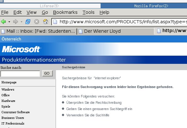This screenshot has width=187, height=128.
Task: Open the Bookmarks menu
Action: [65, 12]
